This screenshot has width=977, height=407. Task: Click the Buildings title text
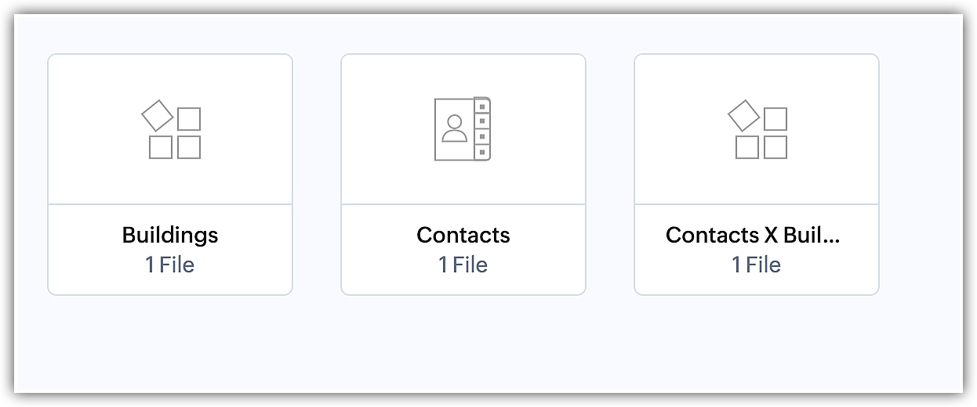pos(170,235)
